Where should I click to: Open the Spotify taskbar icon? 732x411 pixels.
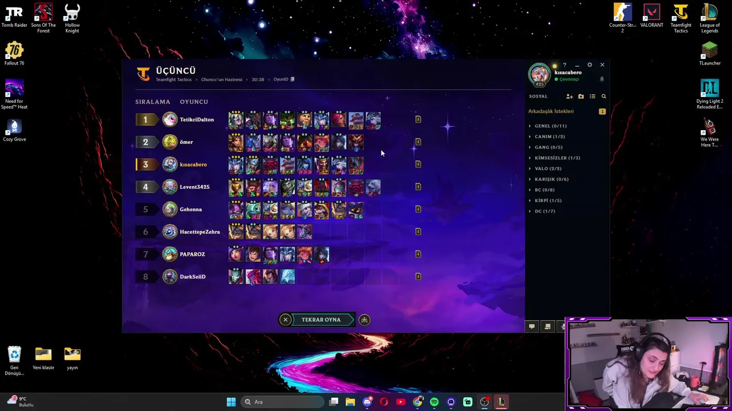pyautogui.click(x=434, y=402)
